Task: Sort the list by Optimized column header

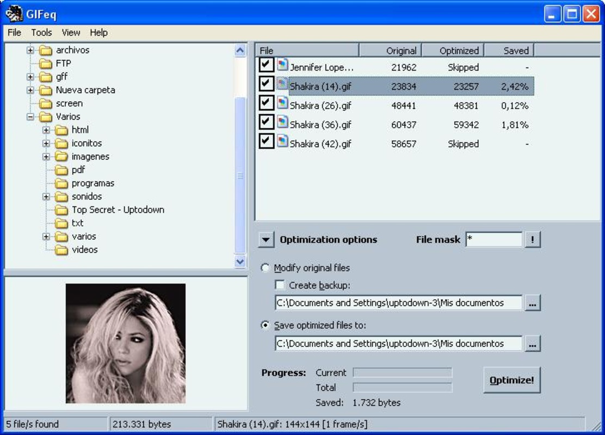Action: click(x=453, y=51)
